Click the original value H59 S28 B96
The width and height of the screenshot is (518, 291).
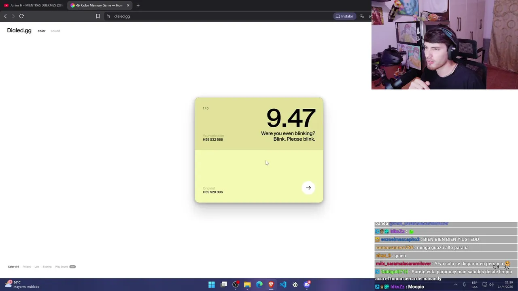213,192
